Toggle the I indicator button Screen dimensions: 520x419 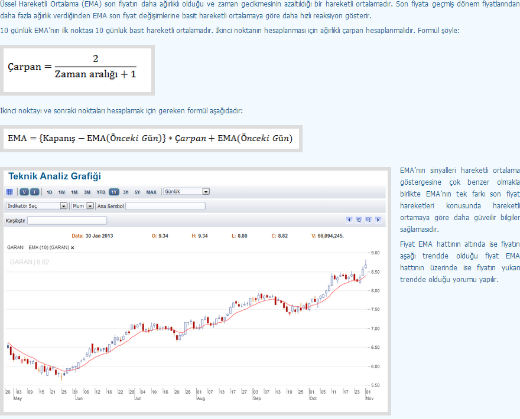click(x=35, y=192)
